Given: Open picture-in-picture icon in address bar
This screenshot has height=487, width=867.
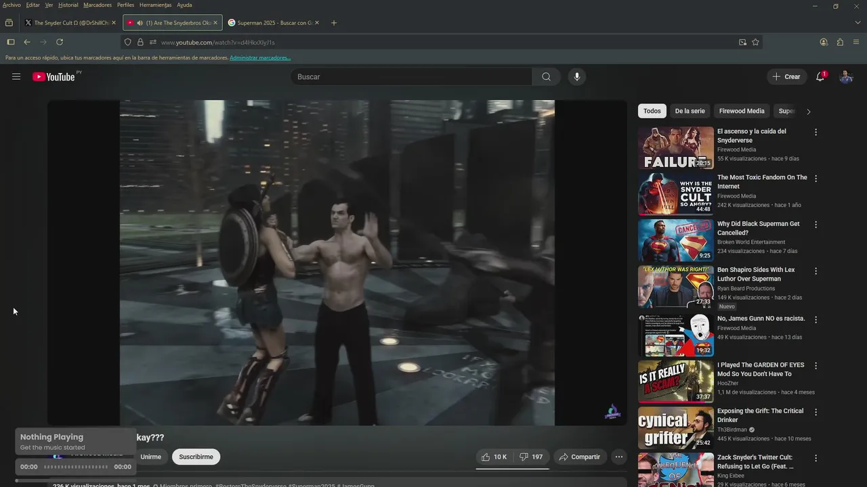Looking at the screenshot, I should 742,42.
